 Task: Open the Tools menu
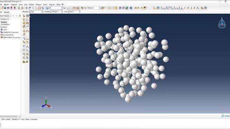pos(45,5)
